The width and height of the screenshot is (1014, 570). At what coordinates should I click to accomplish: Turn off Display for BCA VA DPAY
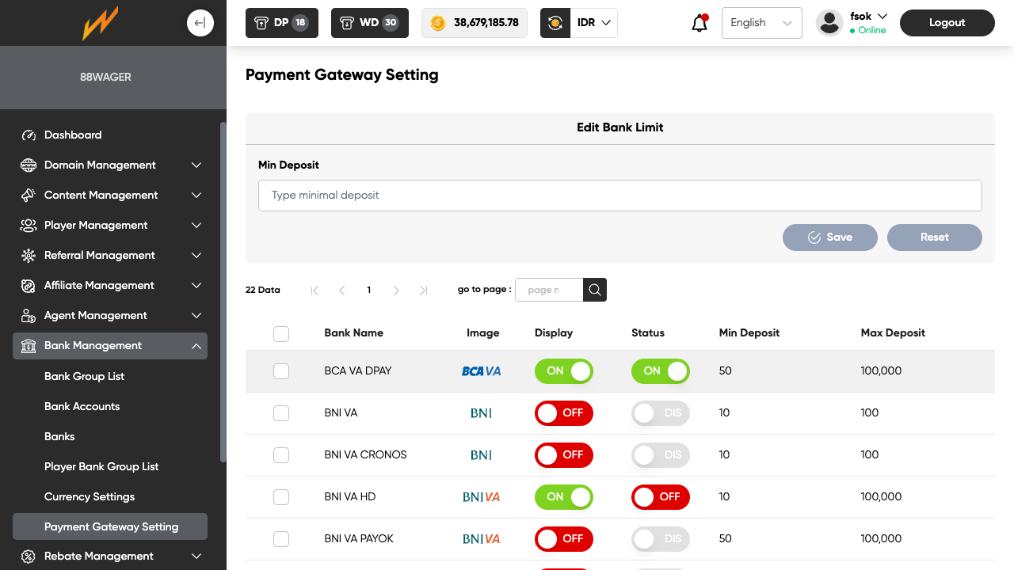pos(564,371)
